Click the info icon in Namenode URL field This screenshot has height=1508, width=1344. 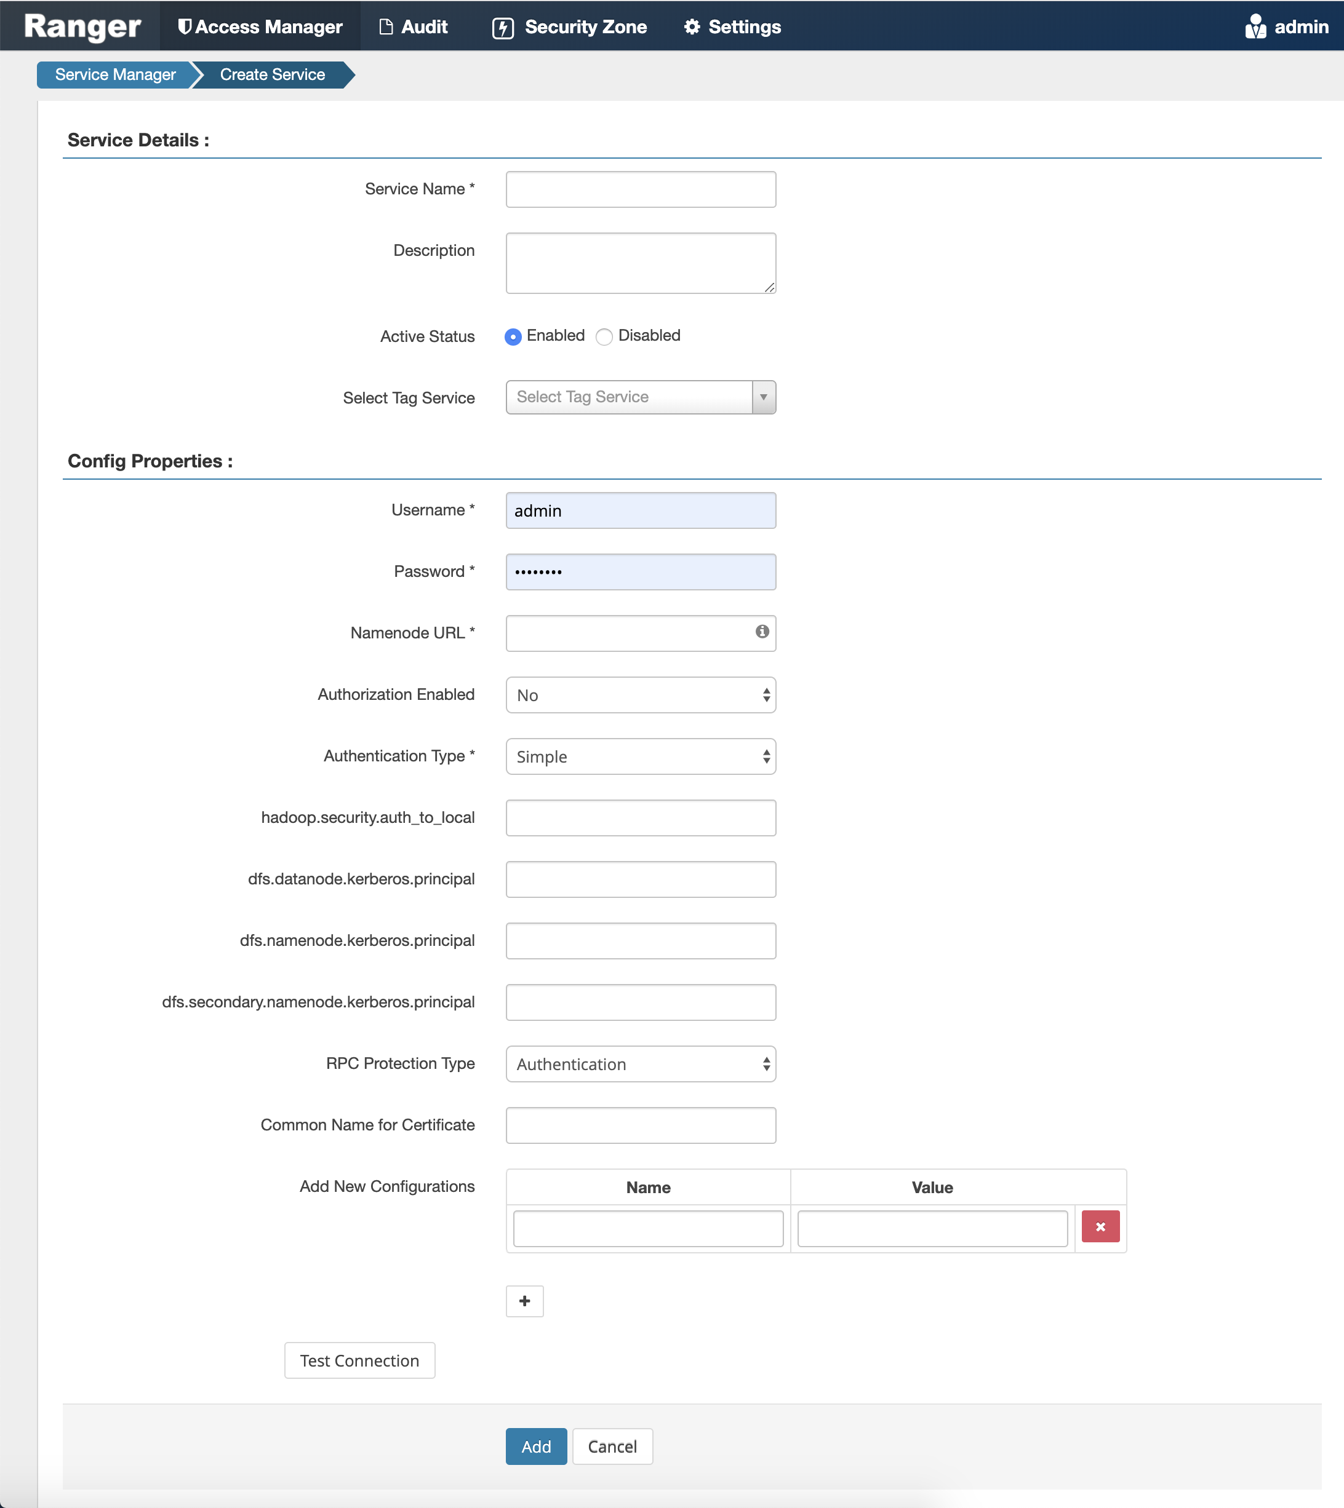(x=761, y=633)
